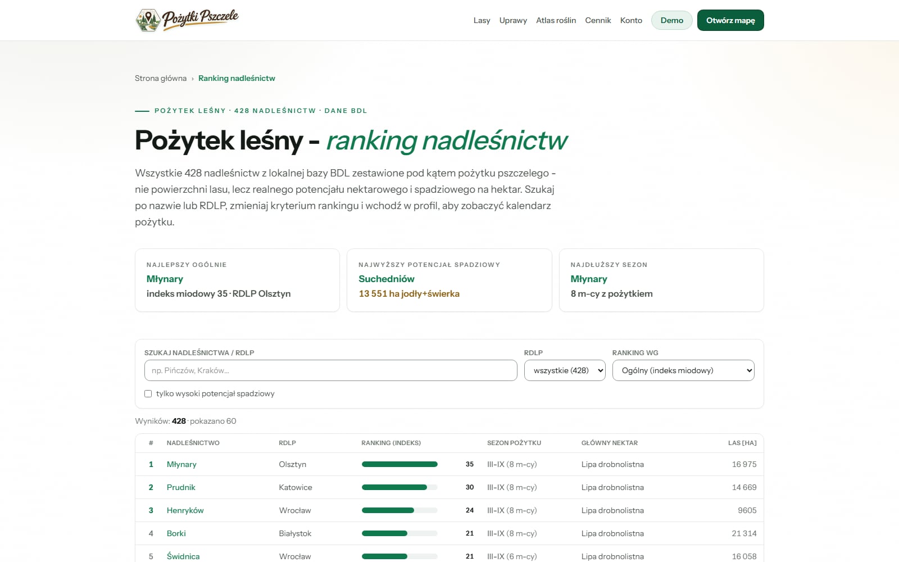
Task: Open Henryków nadleśnictwo profile
Action: (x=185, y=510)
